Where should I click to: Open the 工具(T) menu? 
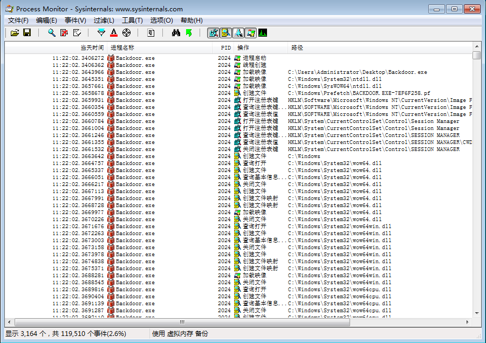tap(132, 20)
